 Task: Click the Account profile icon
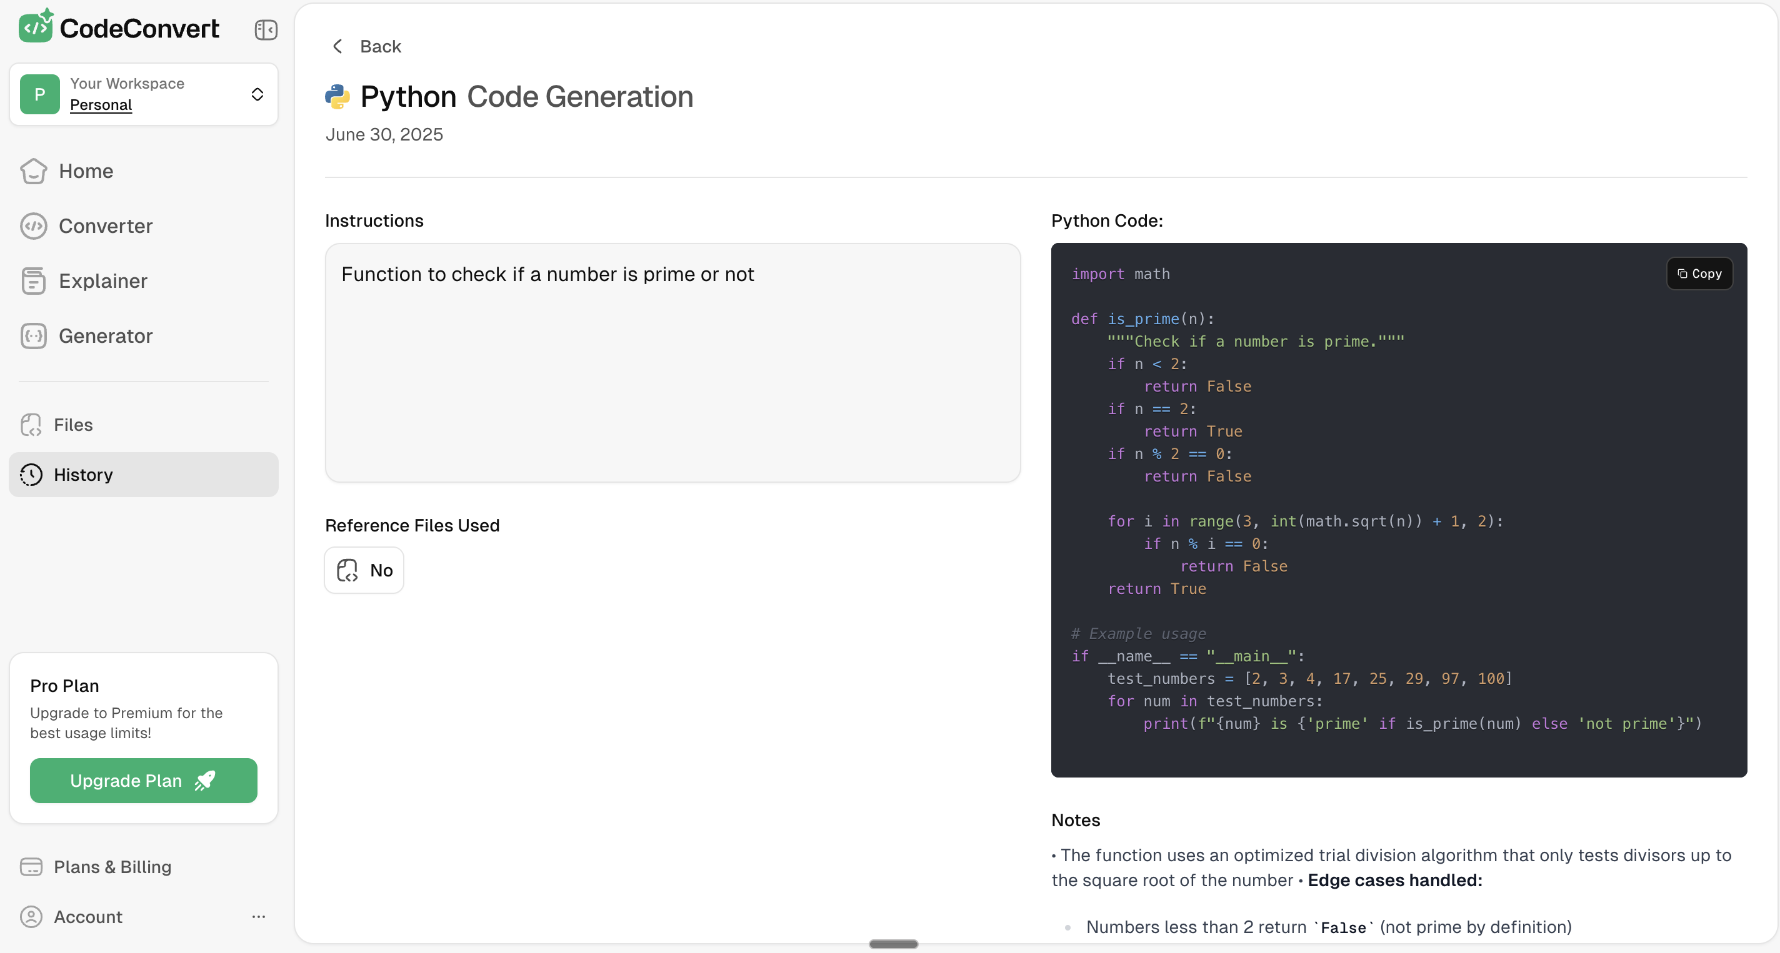click(x=31, y=916)
